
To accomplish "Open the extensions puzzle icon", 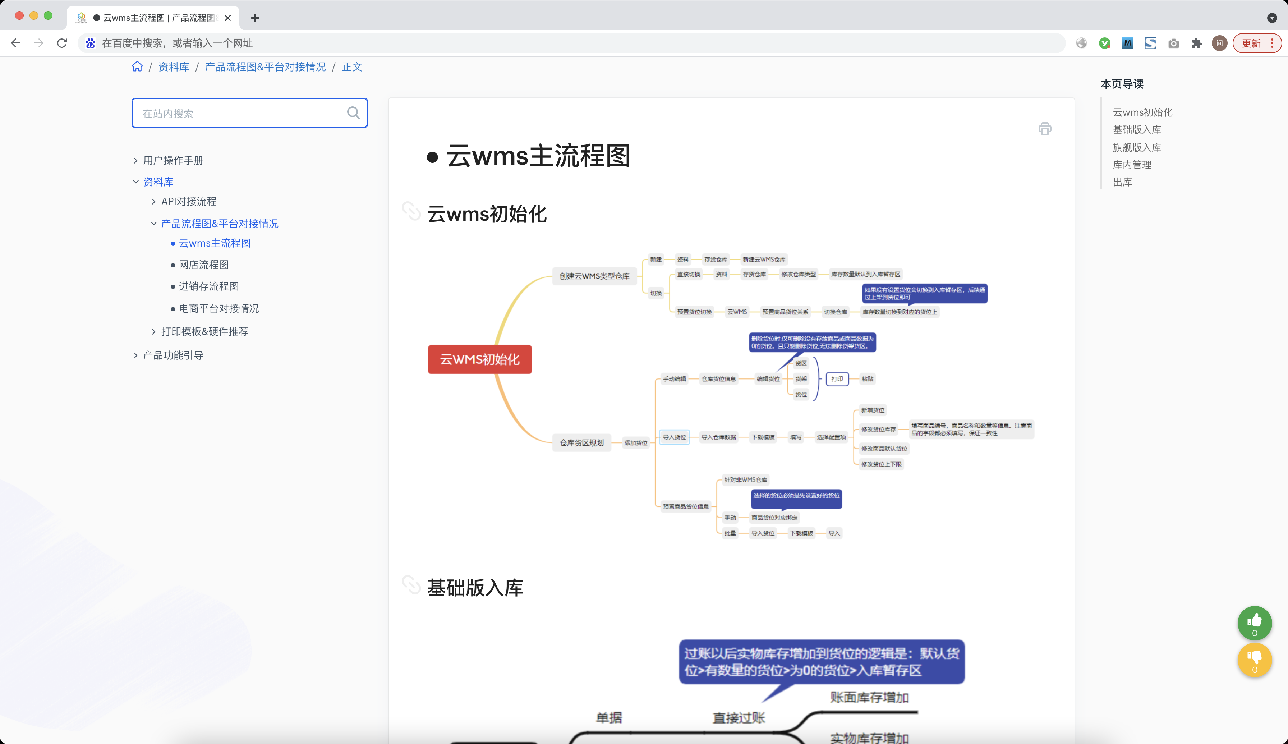I will click(1196, 43).
